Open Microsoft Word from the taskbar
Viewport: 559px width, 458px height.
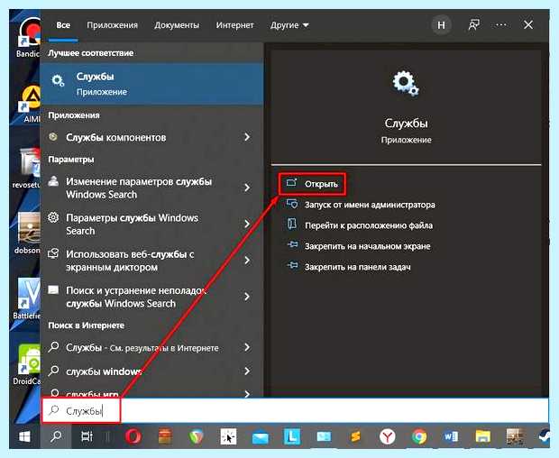point(451,436)
